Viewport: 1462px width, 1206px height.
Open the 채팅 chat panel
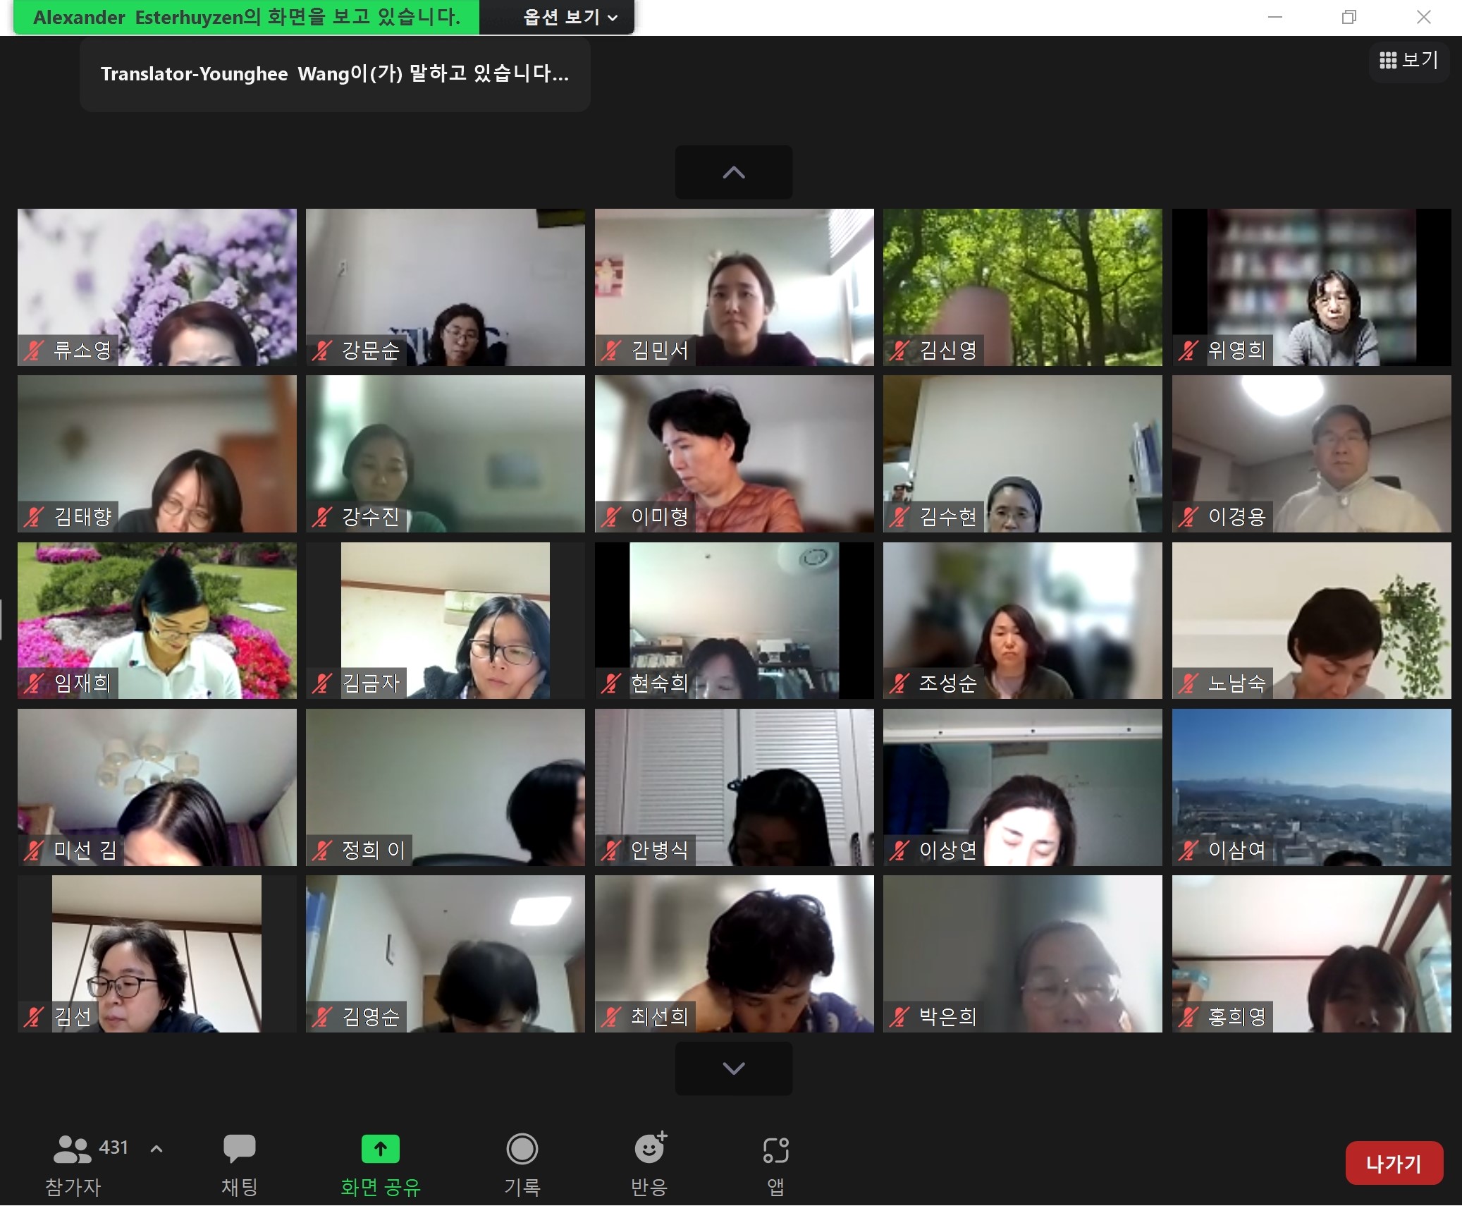[240, 1165]
